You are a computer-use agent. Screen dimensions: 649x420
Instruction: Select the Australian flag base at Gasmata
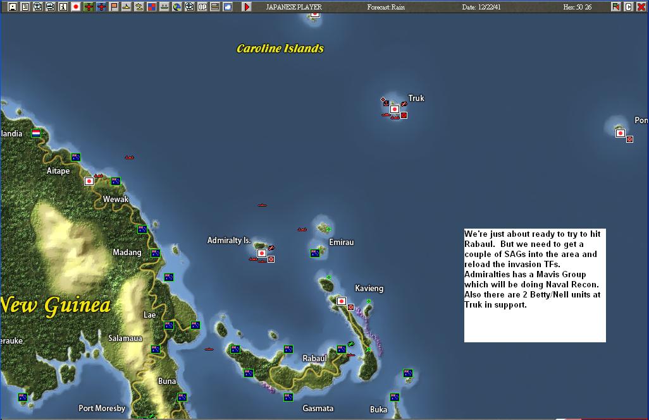pyautogui.click(x=288, y=397)
